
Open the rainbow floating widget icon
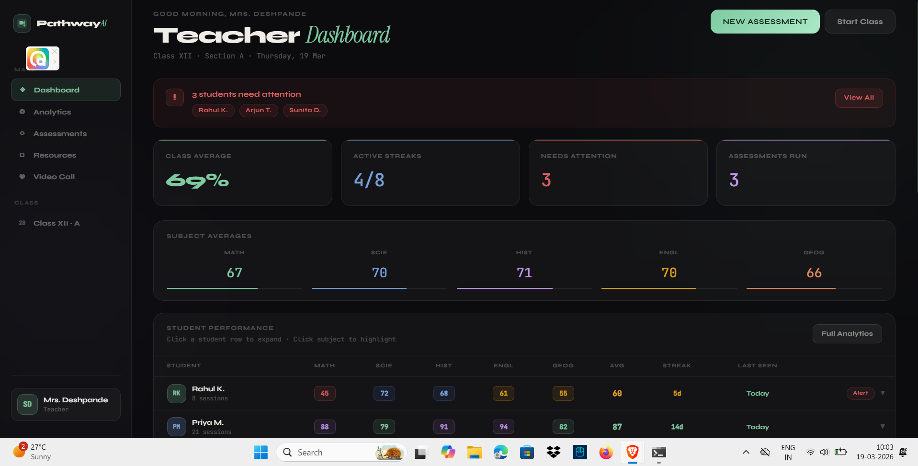[38, 58]
